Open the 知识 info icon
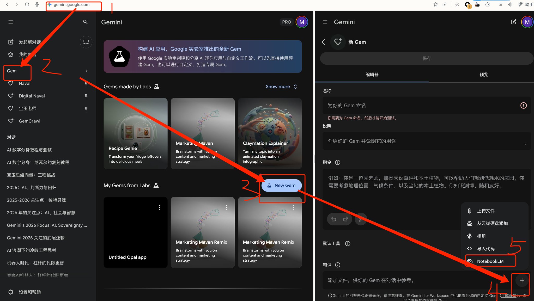 [338, 265]
